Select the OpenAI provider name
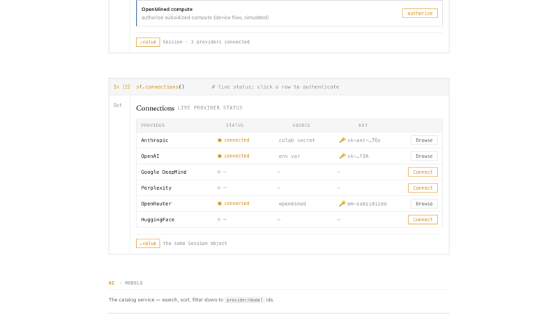This screenshot has width=558, height=314. point(150,156)
